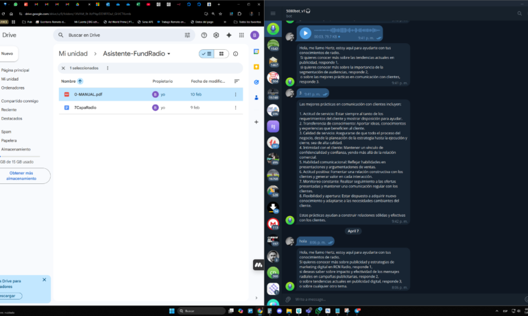Open search in Telegram chat header
Screen dimensions: 528x316
[x=520, y=14]
